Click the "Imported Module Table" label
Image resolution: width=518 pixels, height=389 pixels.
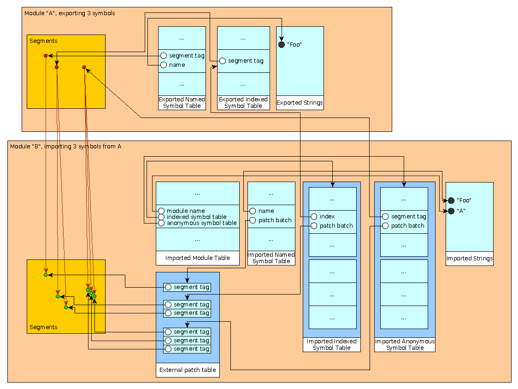coord(197,258)
